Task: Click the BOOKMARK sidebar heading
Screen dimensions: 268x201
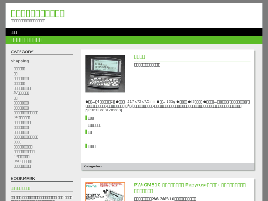Action: tap(23, 179)
